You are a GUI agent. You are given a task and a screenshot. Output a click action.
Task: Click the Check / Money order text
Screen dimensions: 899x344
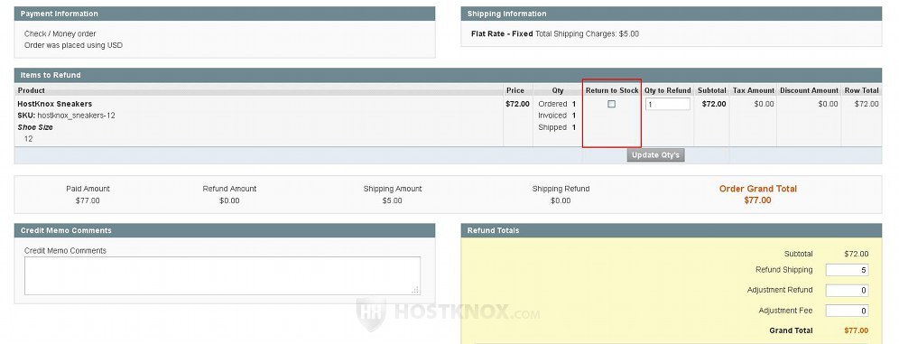[60, 33]
